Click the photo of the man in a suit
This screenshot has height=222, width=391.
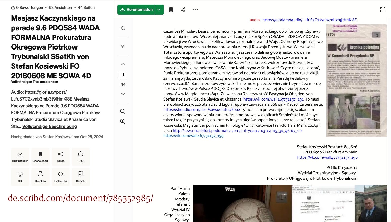(x=371, y=203)
